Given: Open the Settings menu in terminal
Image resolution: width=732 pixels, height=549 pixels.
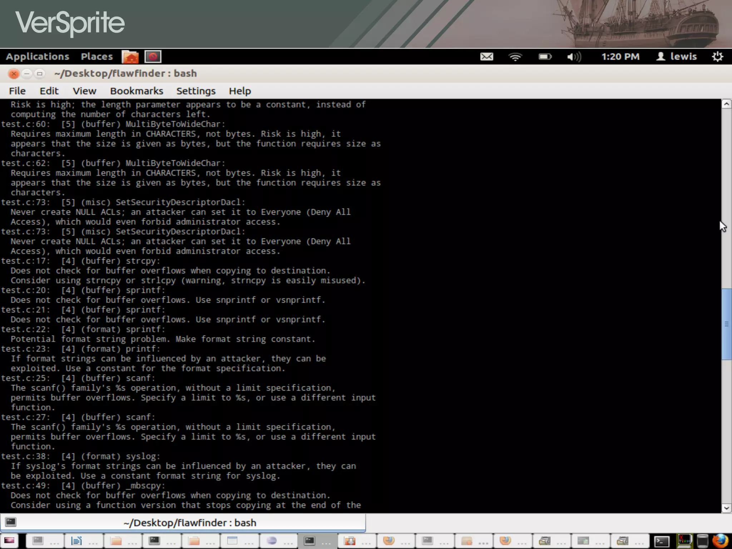Looking at the screenshot, I should (x=196, y=91).
